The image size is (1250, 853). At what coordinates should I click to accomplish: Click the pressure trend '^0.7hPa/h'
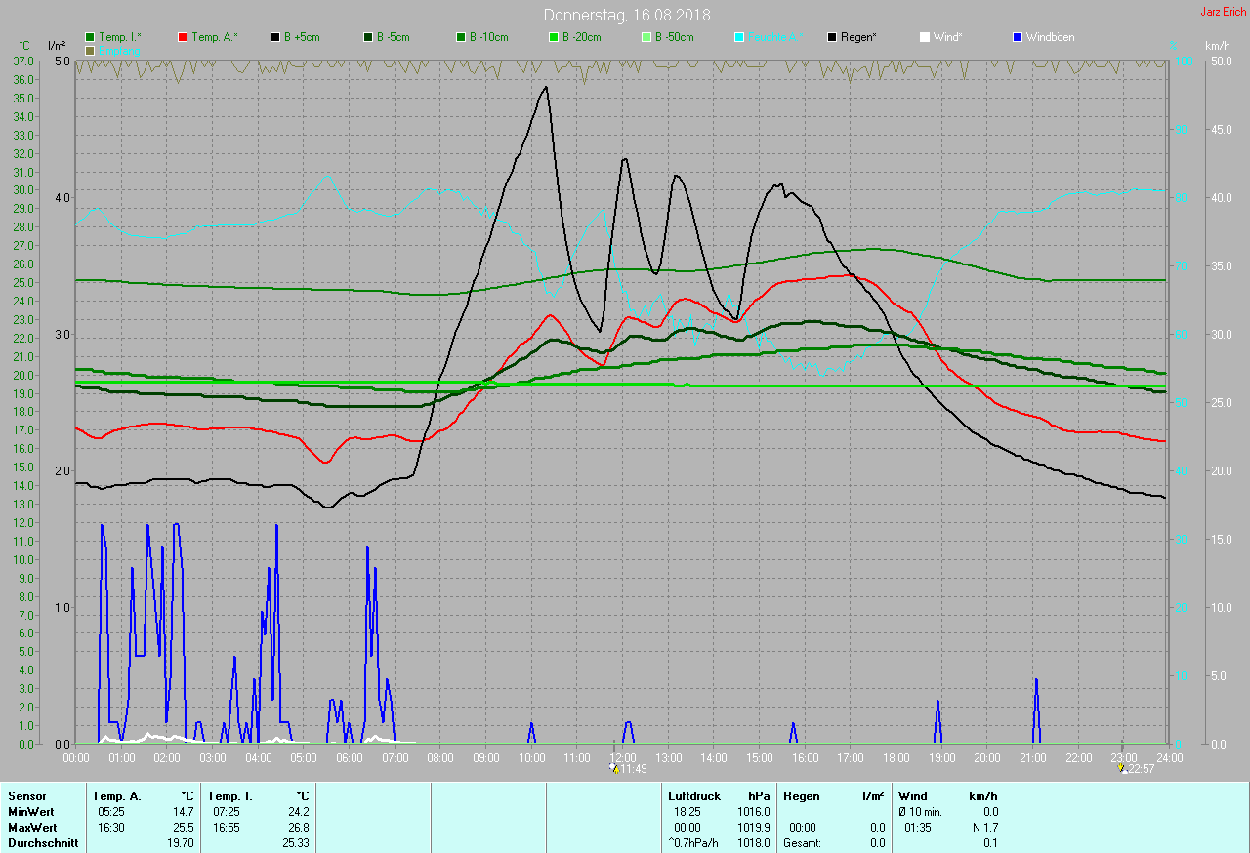click(x=694, y=843)
